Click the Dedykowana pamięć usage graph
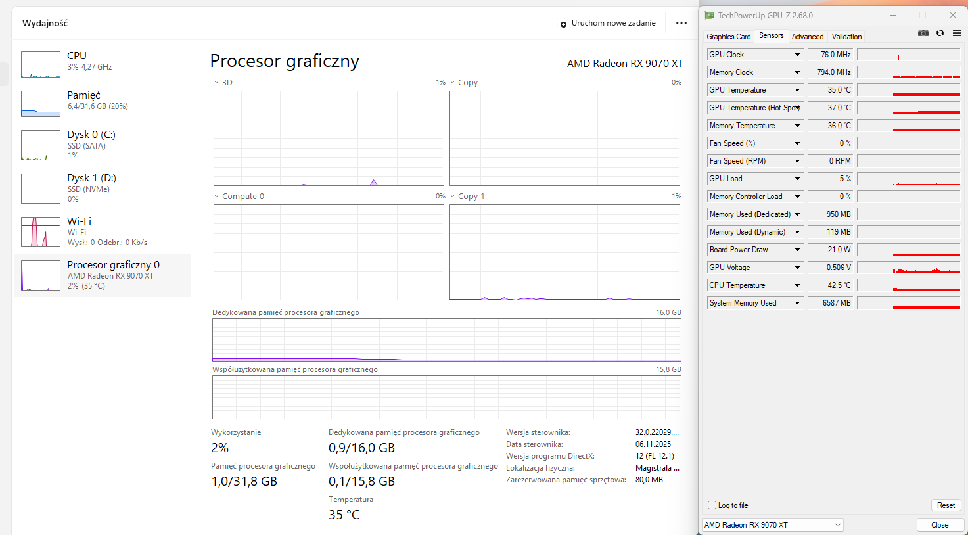Screen dimensions: 968x535 [447, 340]
